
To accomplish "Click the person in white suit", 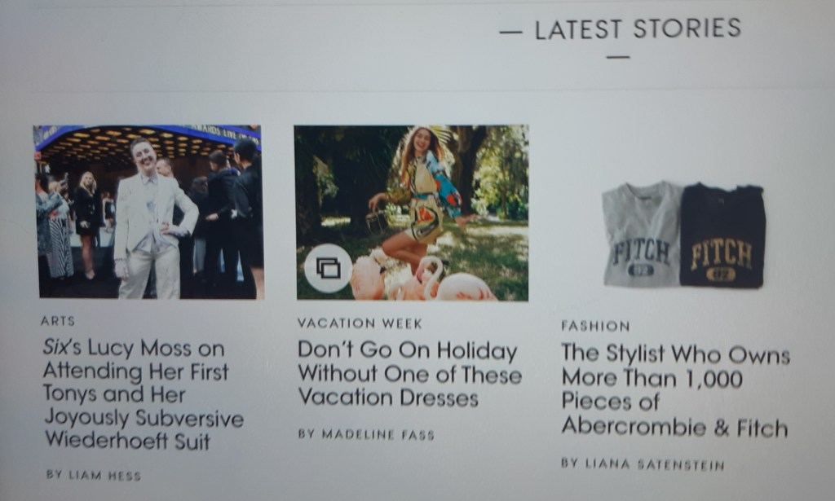I will 152,218.
